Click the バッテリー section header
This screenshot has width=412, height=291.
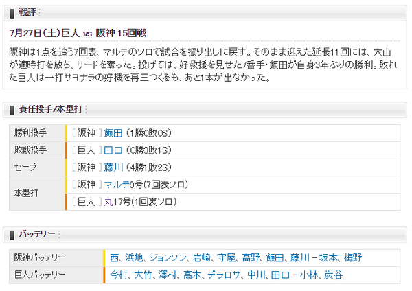click(205, 234)
